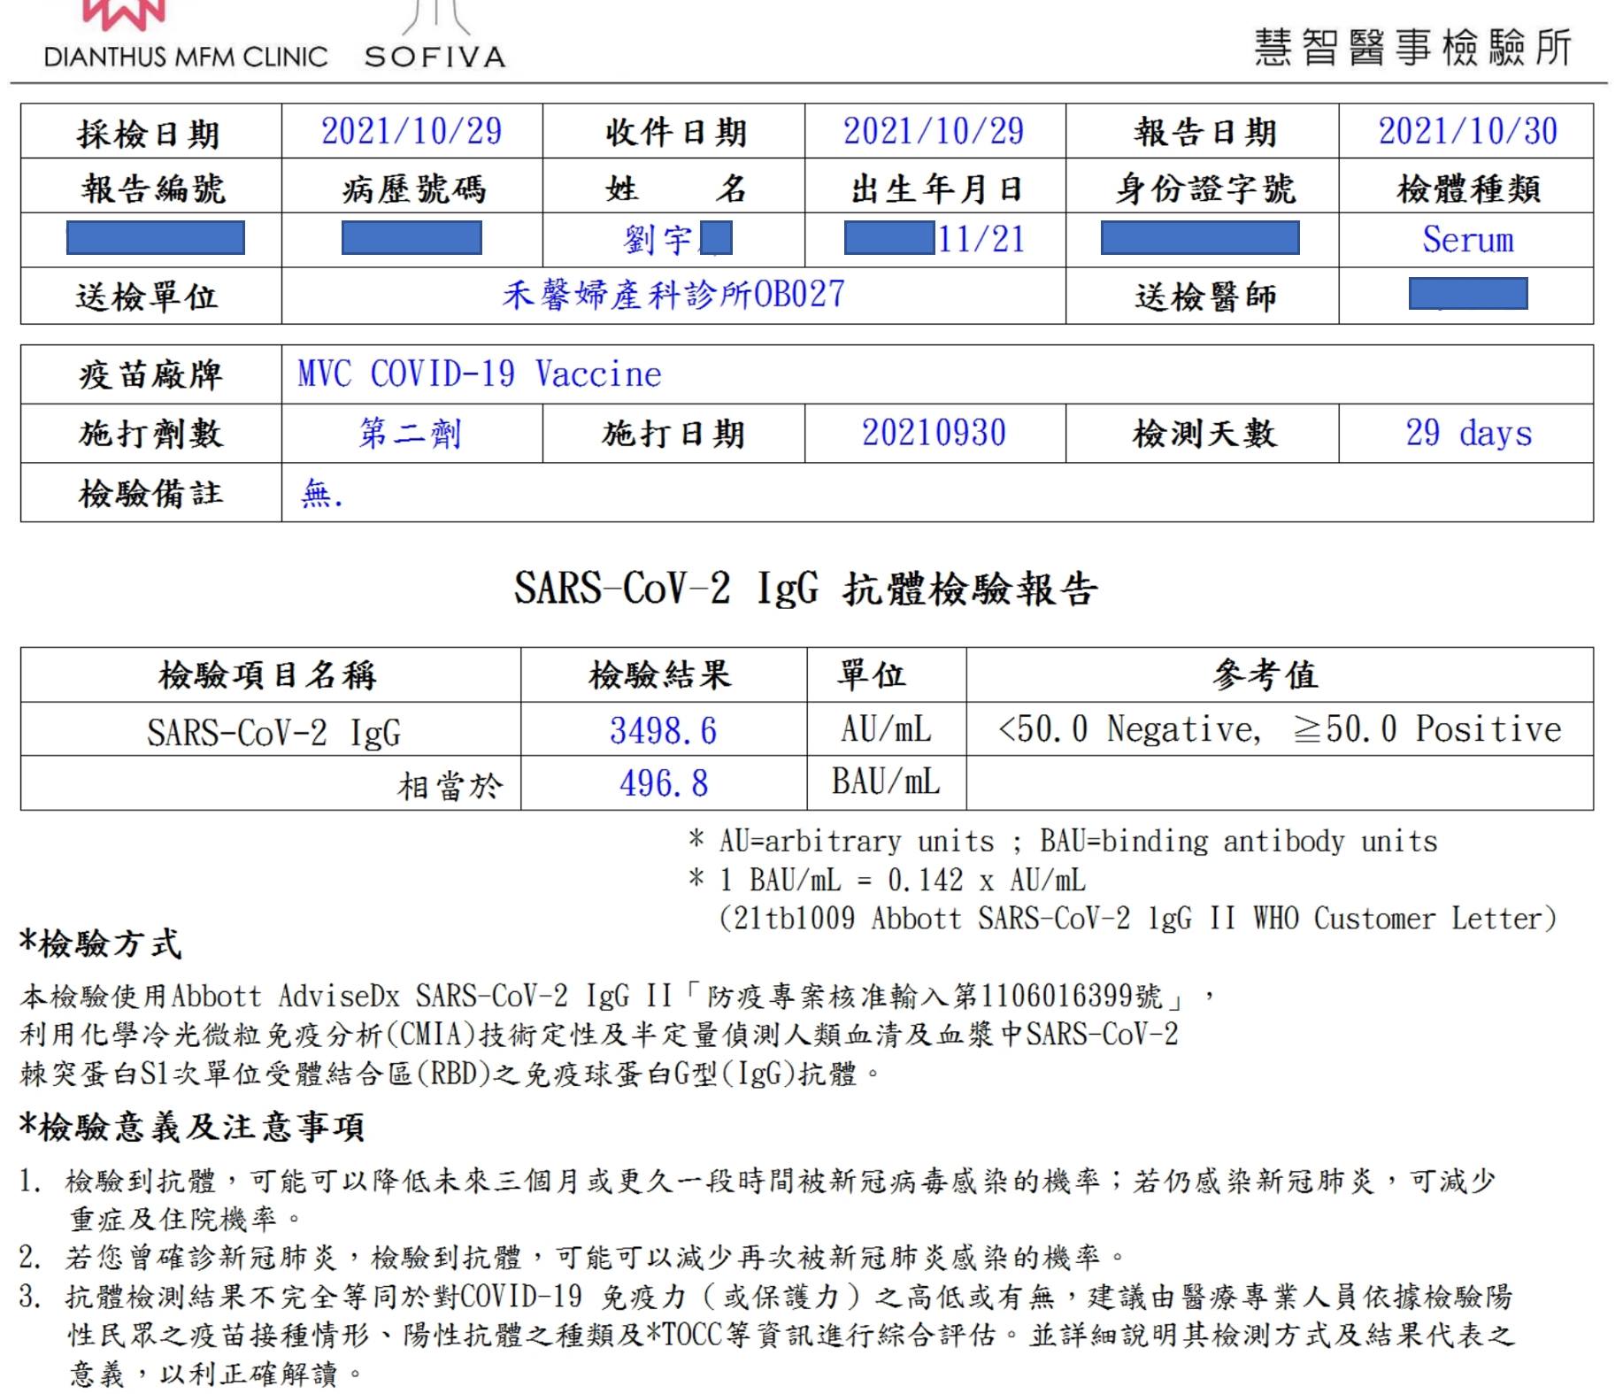Viewport: 1623px width, 1394px height.
Task: Select collection date value 2021/10/29 beside 採檢日期
Action: point(412,132)
